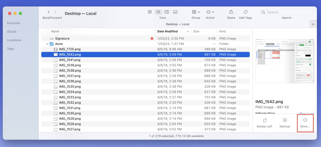Sort by the Kind column header
321x147 pixels.
(223, 31)
